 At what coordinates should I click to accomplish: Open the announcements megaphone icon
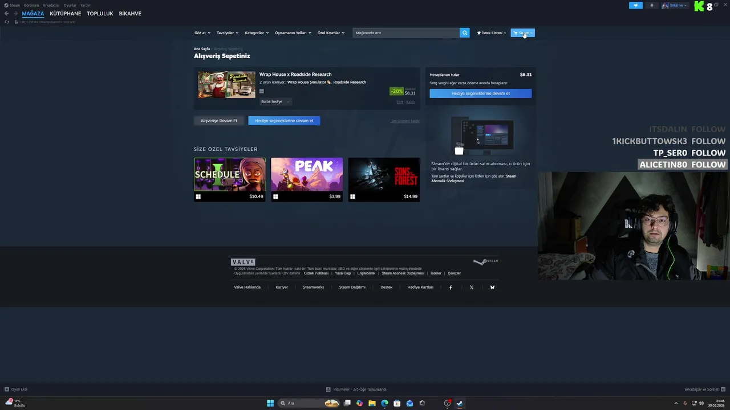(x=635, y=6)
